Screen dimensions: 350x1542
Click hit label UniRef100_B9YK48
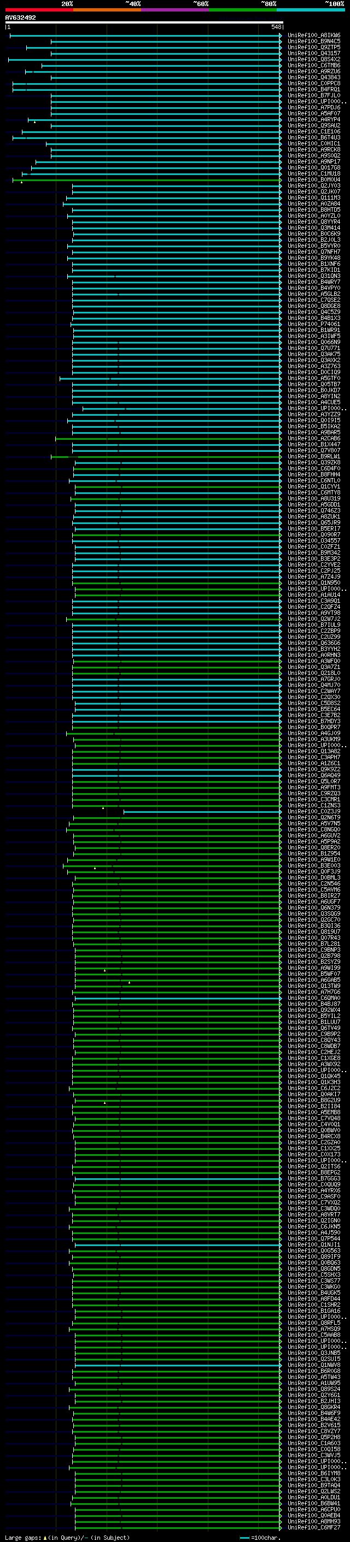[314, 258]
